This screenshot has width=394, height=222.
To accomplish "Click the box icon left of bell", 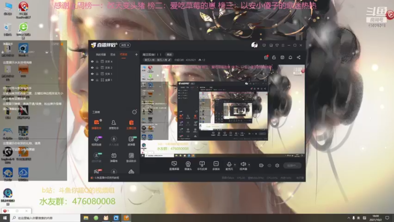I will 282,57.
